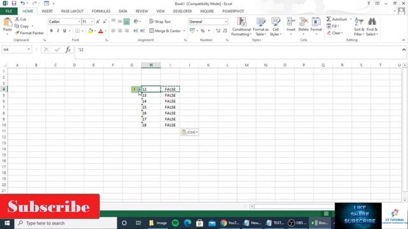Viewport: 408px width, 229px height.
Task: Apply the red font color
Action: (101, 31)
